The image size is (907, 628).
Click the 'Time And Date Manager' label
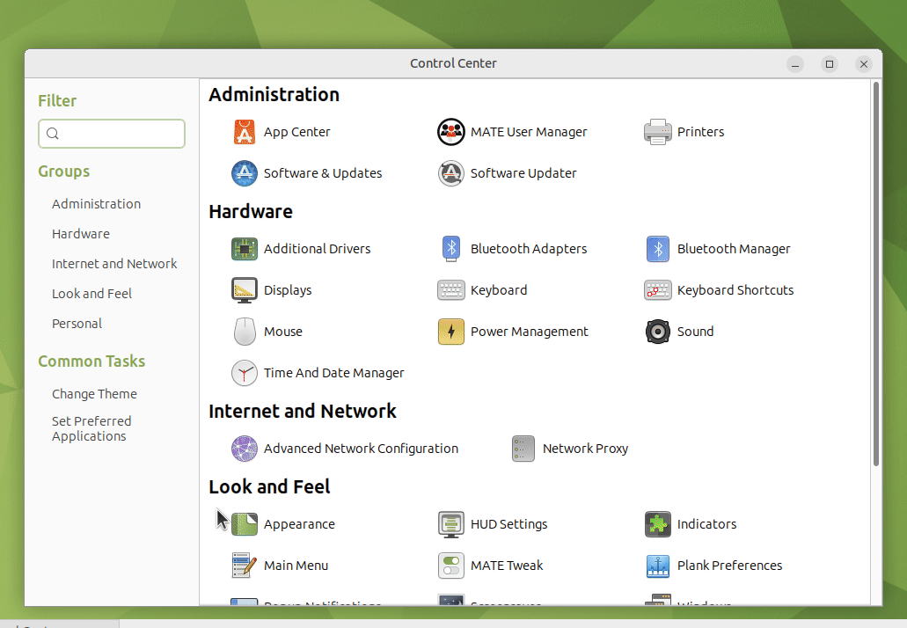pos(333,373)
